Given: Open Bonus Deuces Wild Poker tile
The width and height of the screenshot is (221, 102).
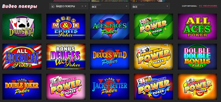Looking at the screenshot, I should (66, 57).
